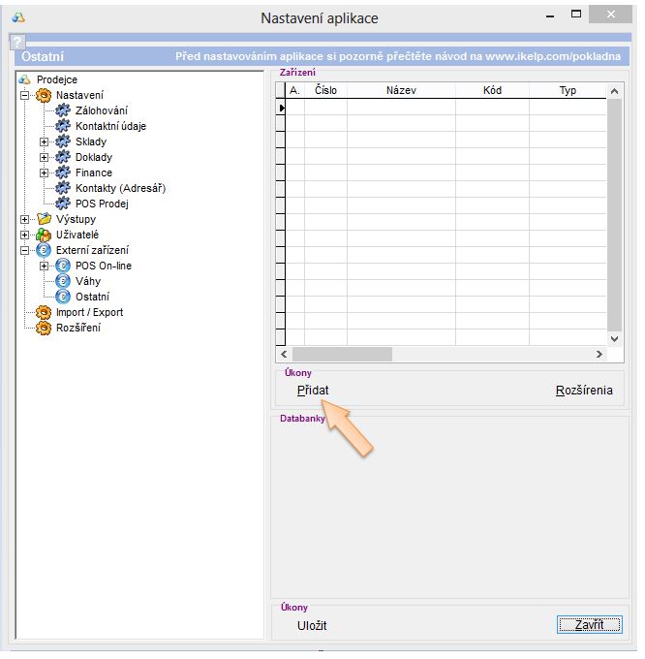Image resolution: width=645 pixels, height=659 pixels.
Task: Expand the POS On-line tree node
Action: [x=44, y=267]
